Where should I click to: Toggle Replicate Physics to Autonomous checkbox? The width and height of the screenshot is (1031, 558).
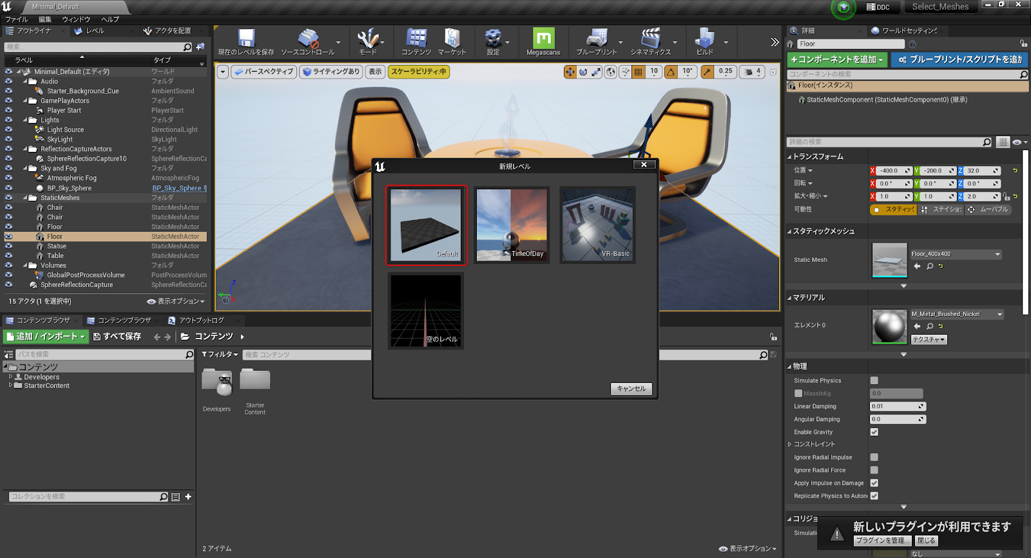tap(874, 496)
